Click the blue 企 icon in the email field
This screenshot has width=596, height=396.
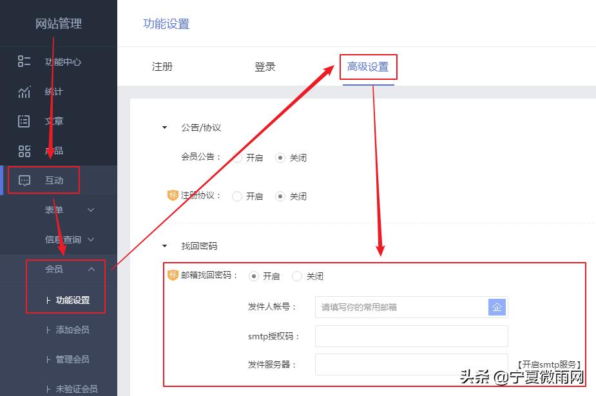497,307
